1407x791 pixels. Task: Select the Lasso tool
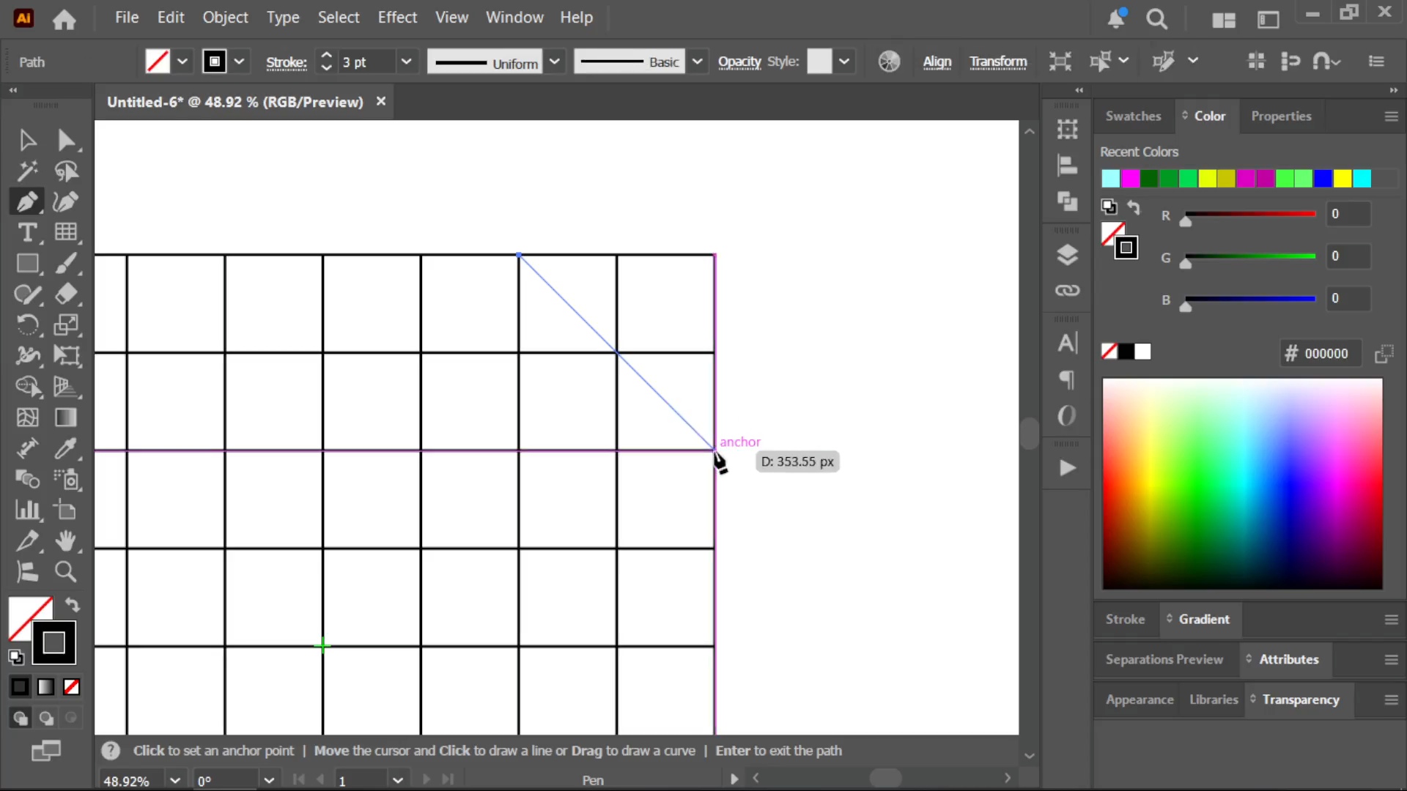(x=66, y=171)
